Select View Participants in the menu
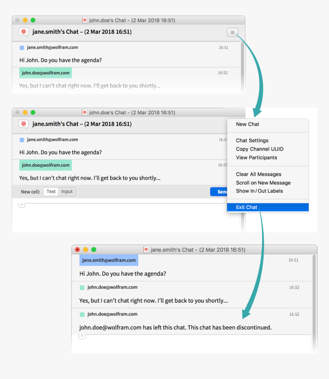 point(256,157)
